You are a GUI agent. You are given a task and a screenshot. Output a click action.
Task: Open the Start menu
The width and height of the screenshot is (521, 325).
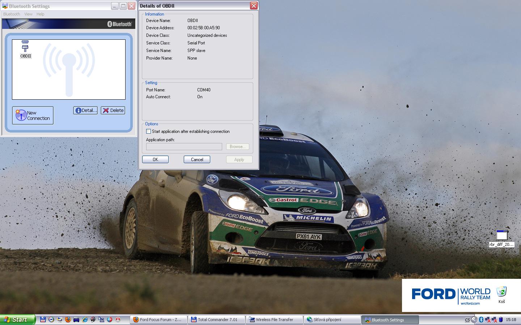coord(17,320)
